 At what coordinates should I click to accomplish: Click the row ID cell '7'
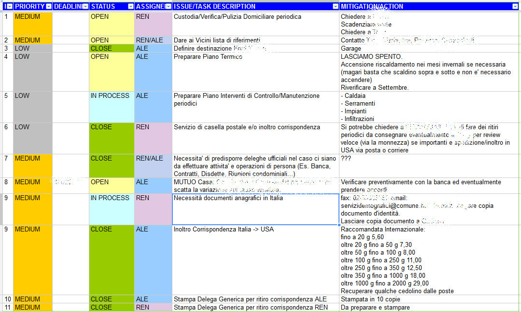(x=8, y=166)
